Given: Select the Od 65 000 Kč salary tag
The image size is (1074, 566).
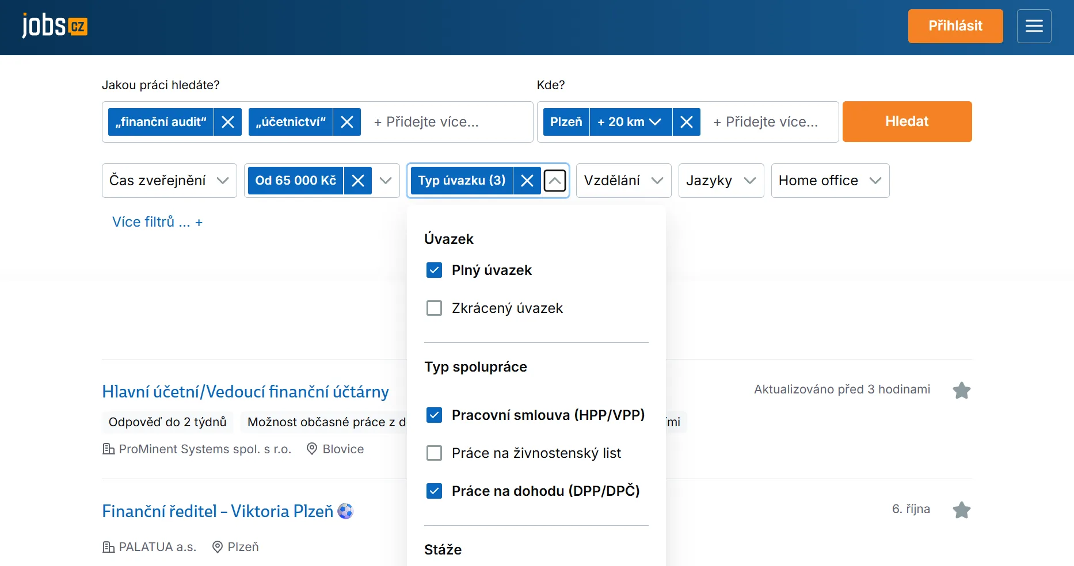Looking at the screenshot, I should coord(295,181).
